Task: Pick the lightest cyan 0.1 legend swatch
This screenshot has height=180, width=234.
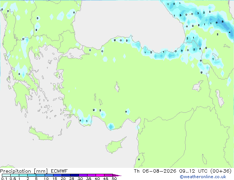Action: [x=6, y=175]
